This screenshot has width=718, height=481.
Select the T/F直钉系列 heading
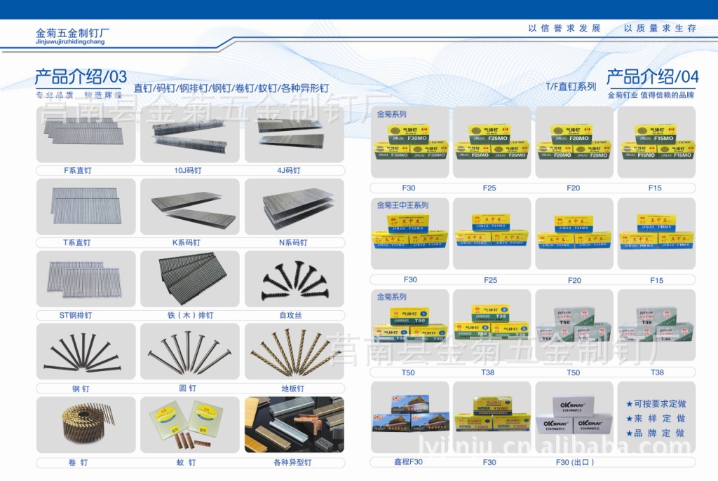click(571, 86)
